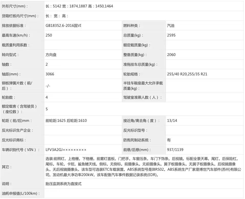Screen dimensions: 245x199
Task: Click the 额定载客 label cell
Action: point(19,109)
